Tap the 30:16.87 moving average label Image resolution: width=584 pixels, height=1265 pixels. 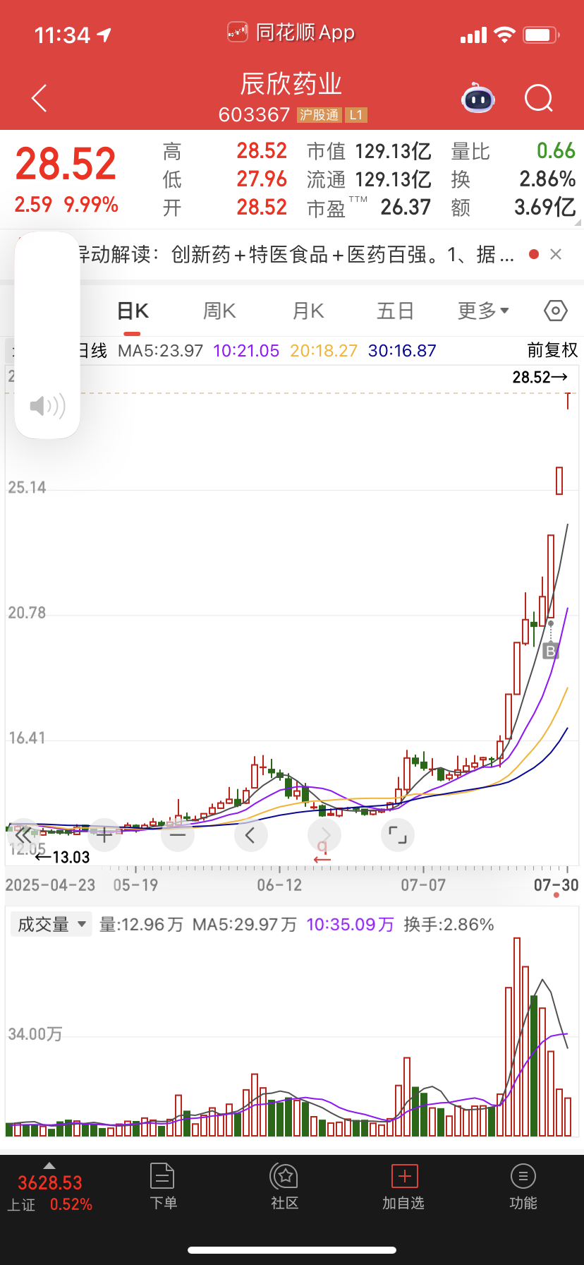(402, 351)
